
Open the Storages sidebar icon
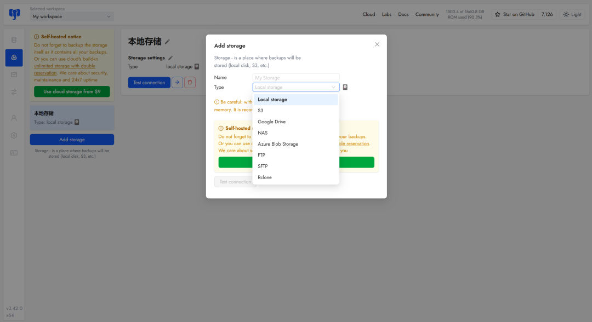coord(14,58)
